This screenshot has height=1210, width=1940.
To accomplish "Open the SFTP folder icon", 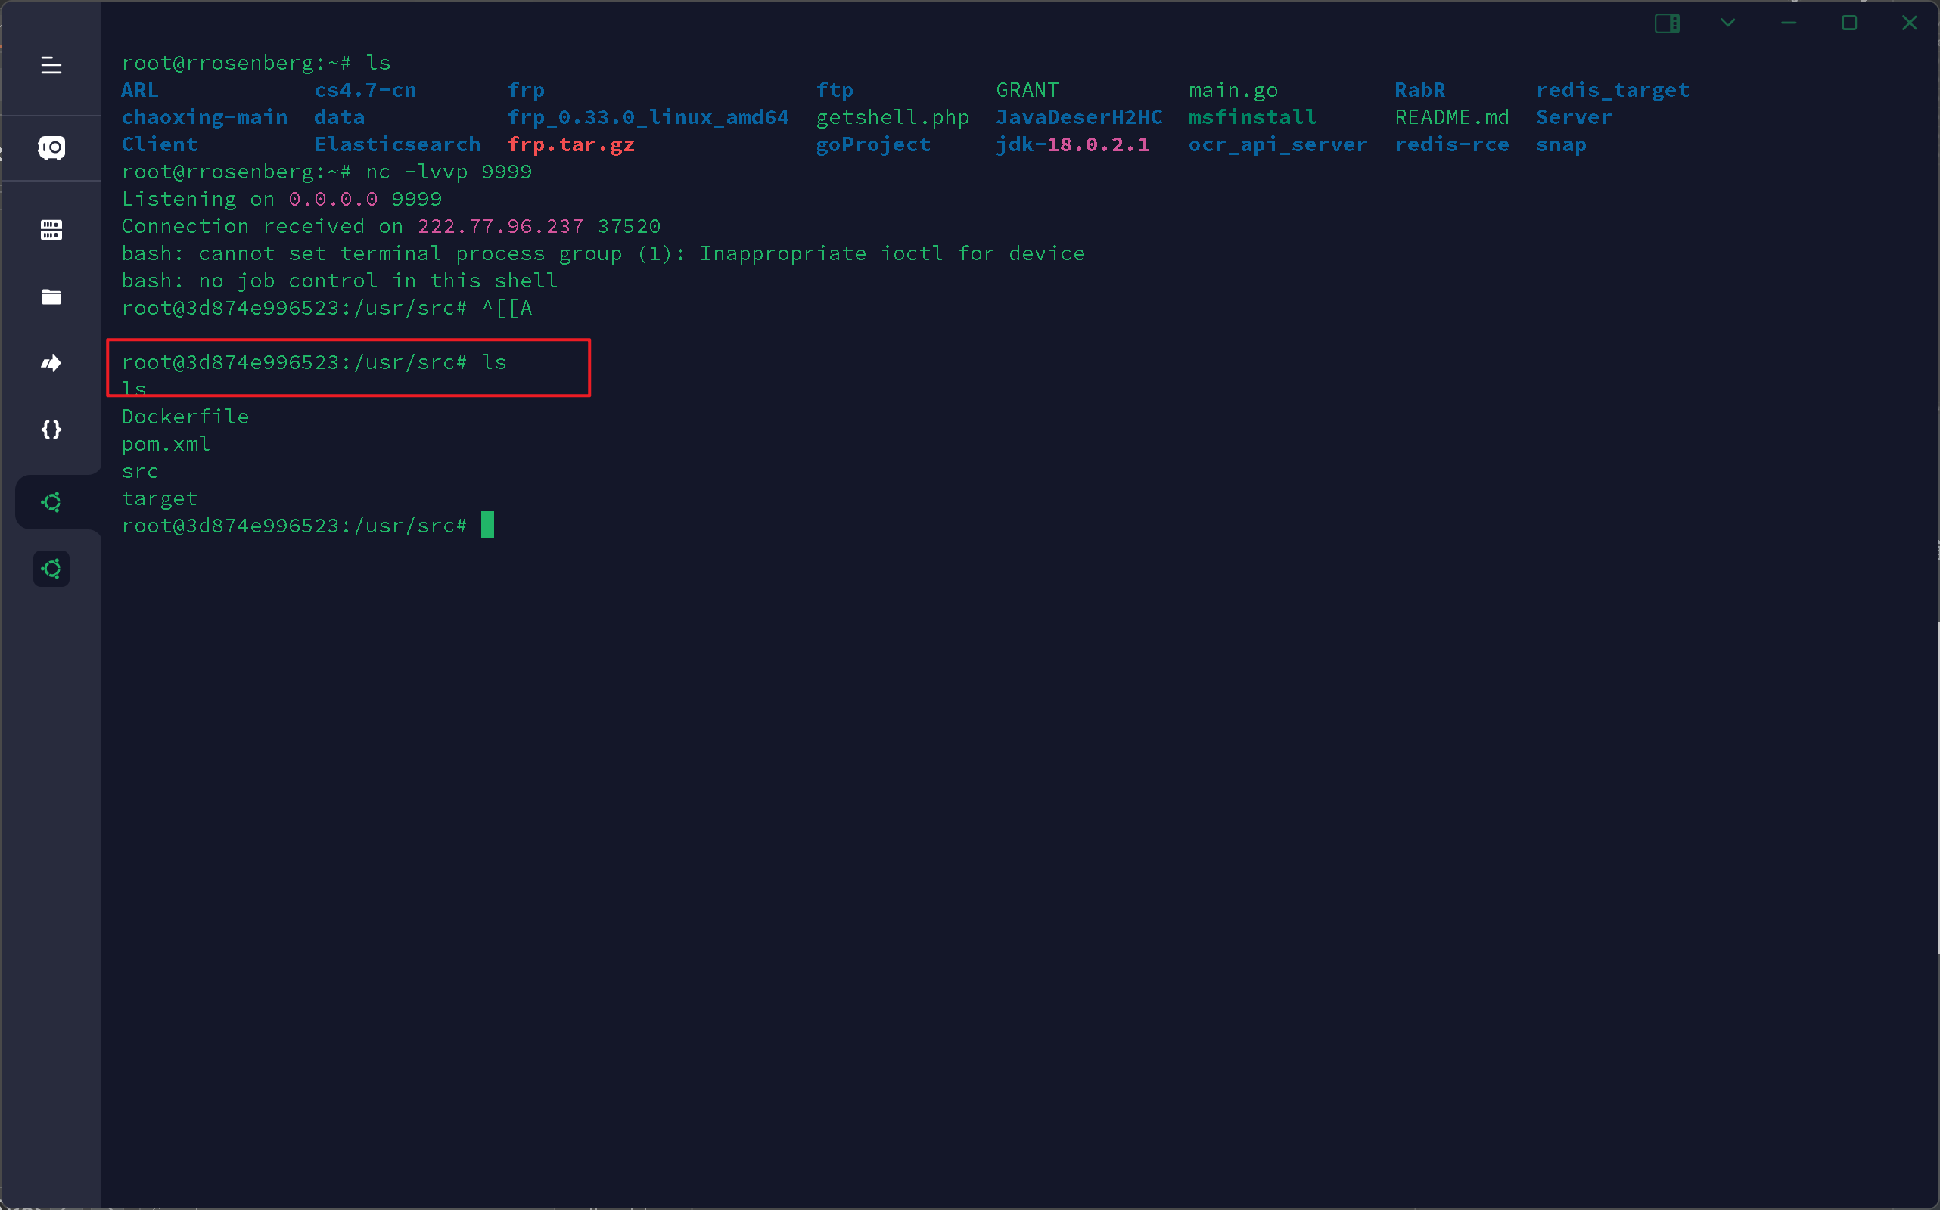I will 51,297.
